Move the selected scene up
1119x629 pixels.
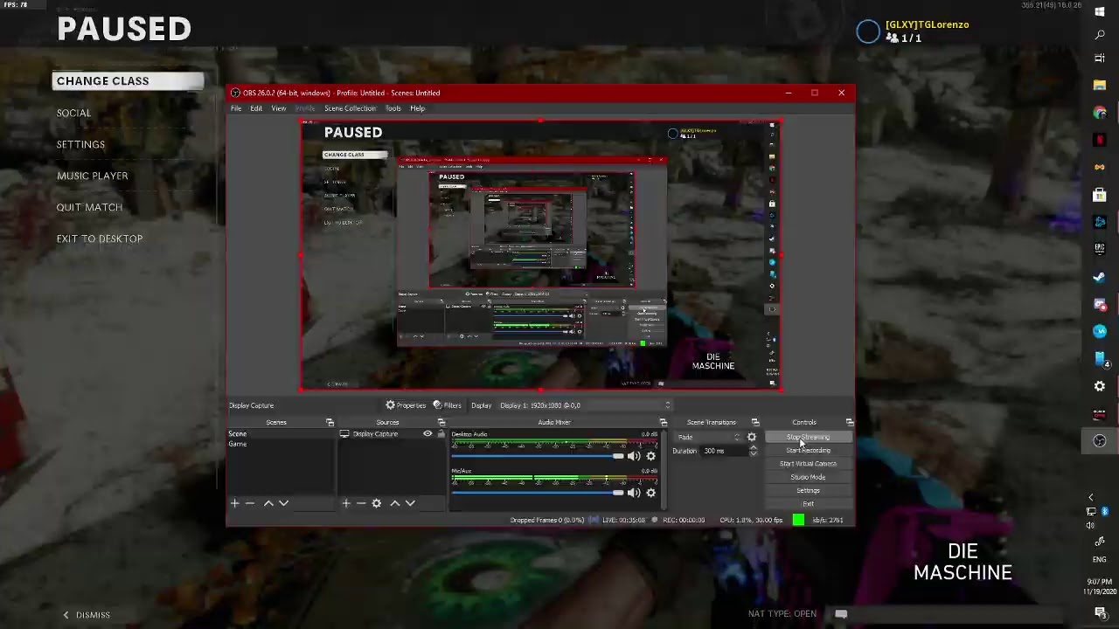click(x=268, y=503)
